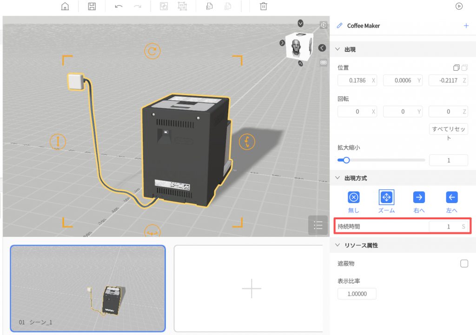The image size is (476, 335).
Task: Add a new scene with the plus card
Action: click(x=251, y=289)
